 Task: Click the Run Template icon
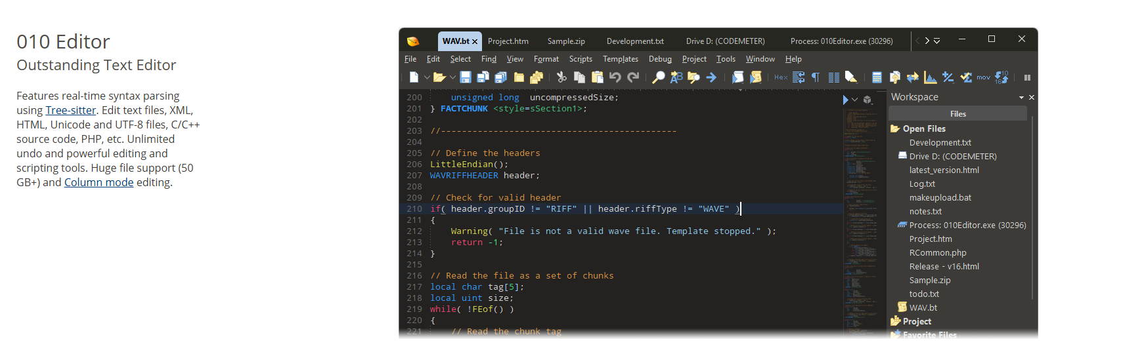(756, 77)
